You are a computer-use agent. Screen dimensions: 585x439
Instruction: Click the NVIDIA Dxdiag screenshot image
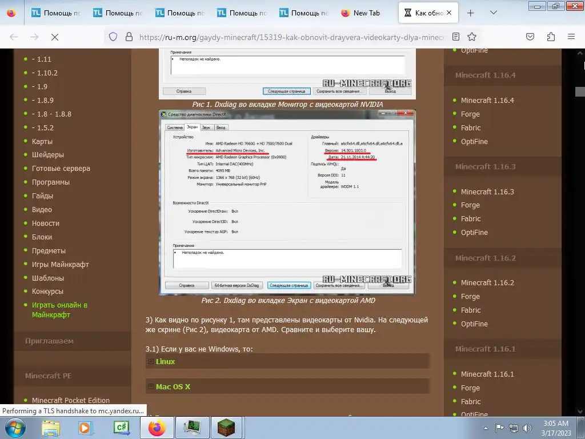pos(287,74)
